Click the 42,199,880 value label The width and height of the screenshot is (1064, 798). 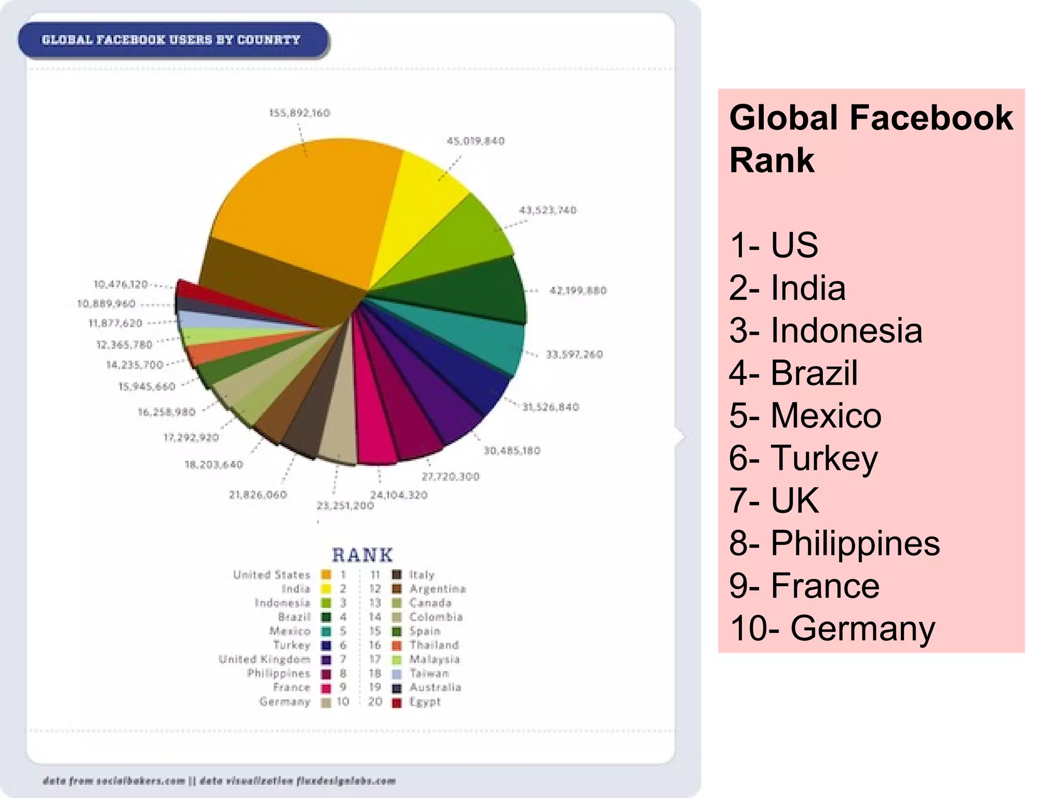(x=578, y=290)
